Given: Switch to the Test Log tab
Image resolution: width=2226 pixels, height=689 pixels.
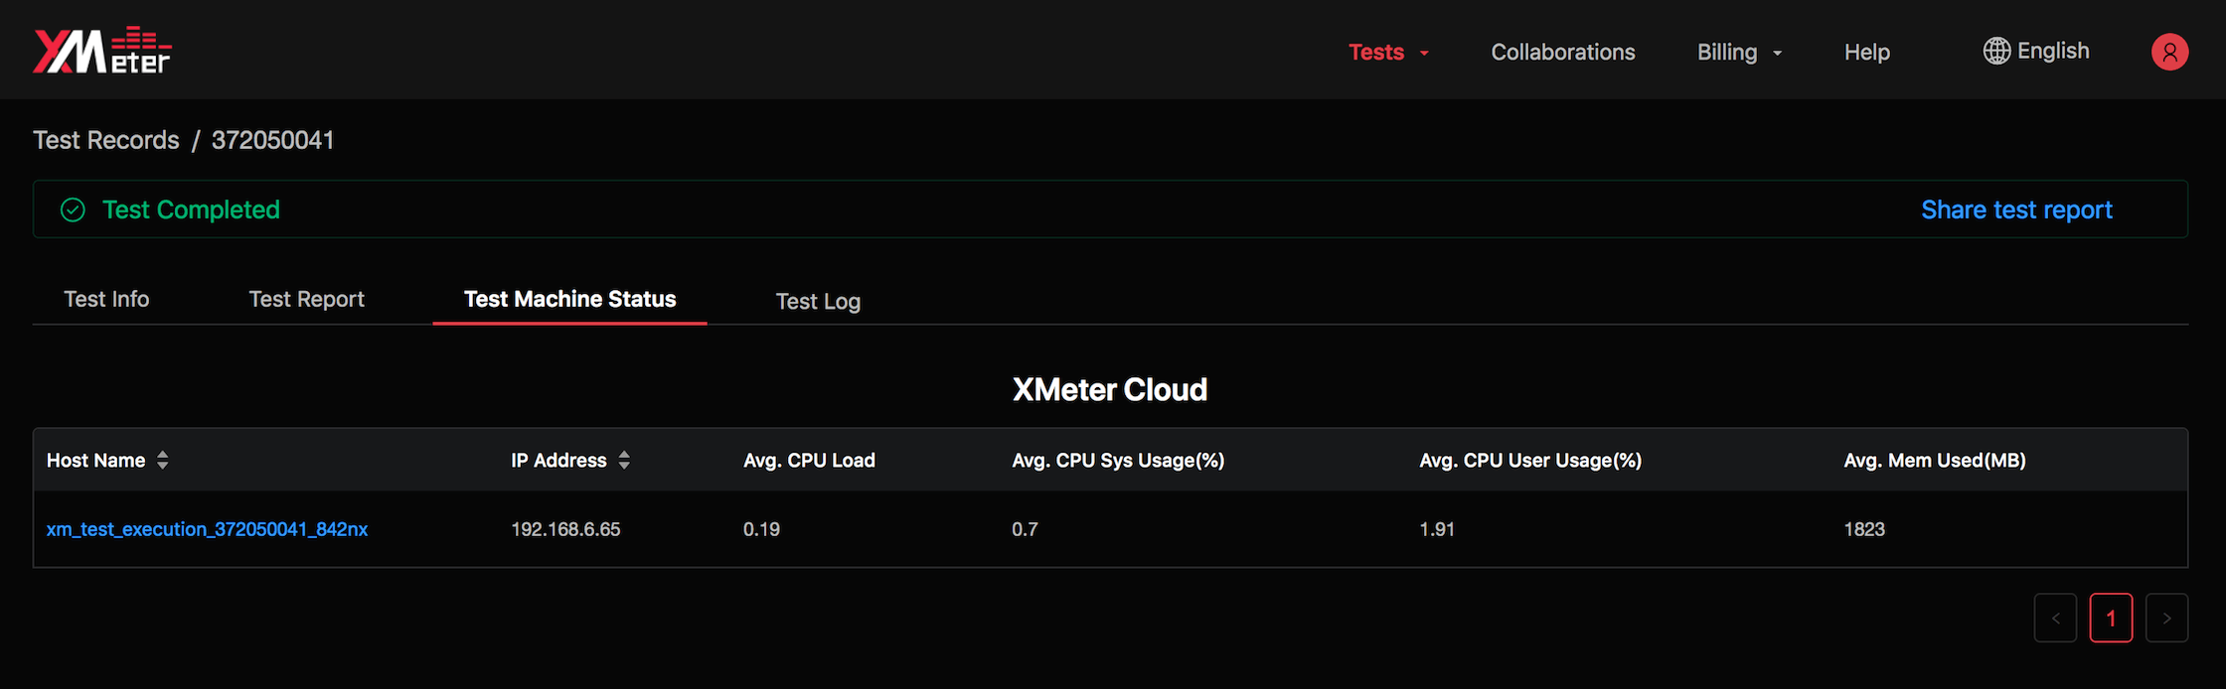Looking at the screenshot, I should [817, 301].
